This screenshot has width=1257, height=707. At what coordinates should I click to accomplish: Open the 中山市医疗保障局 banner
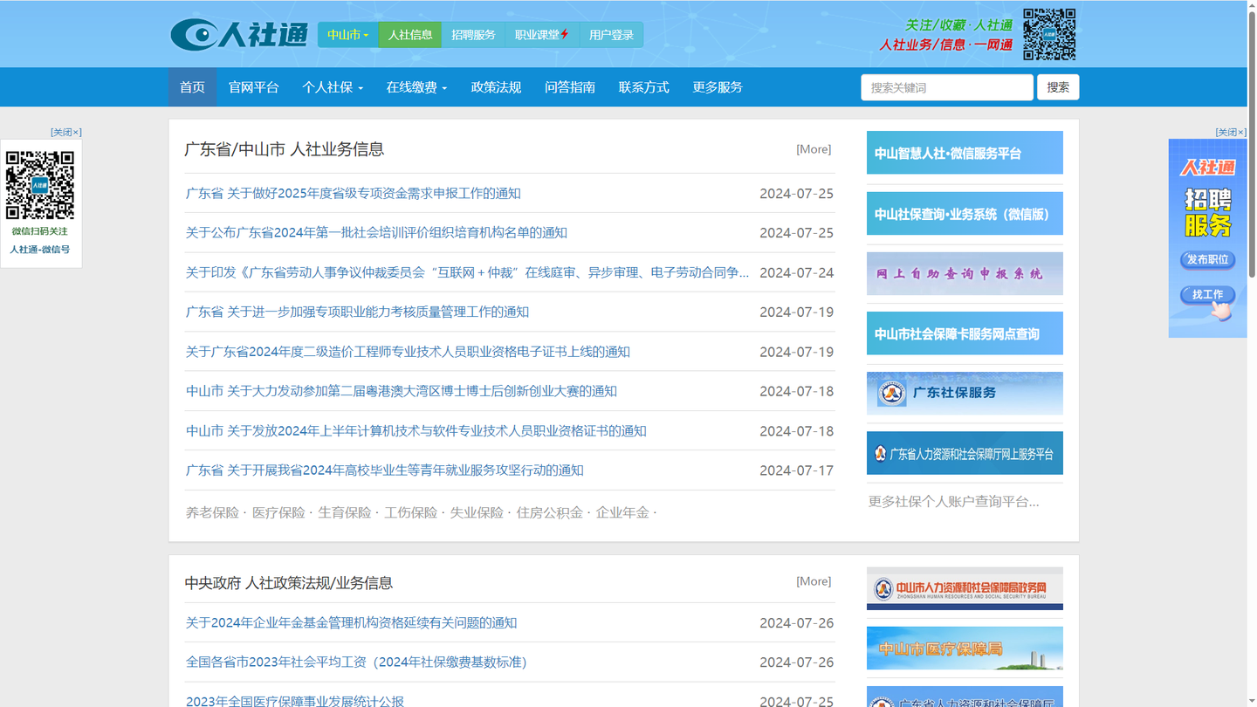[965, 649]
